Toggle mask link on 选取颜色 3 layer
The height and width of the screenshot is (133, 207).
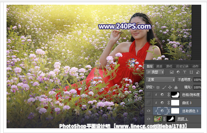tap(169, 111)
